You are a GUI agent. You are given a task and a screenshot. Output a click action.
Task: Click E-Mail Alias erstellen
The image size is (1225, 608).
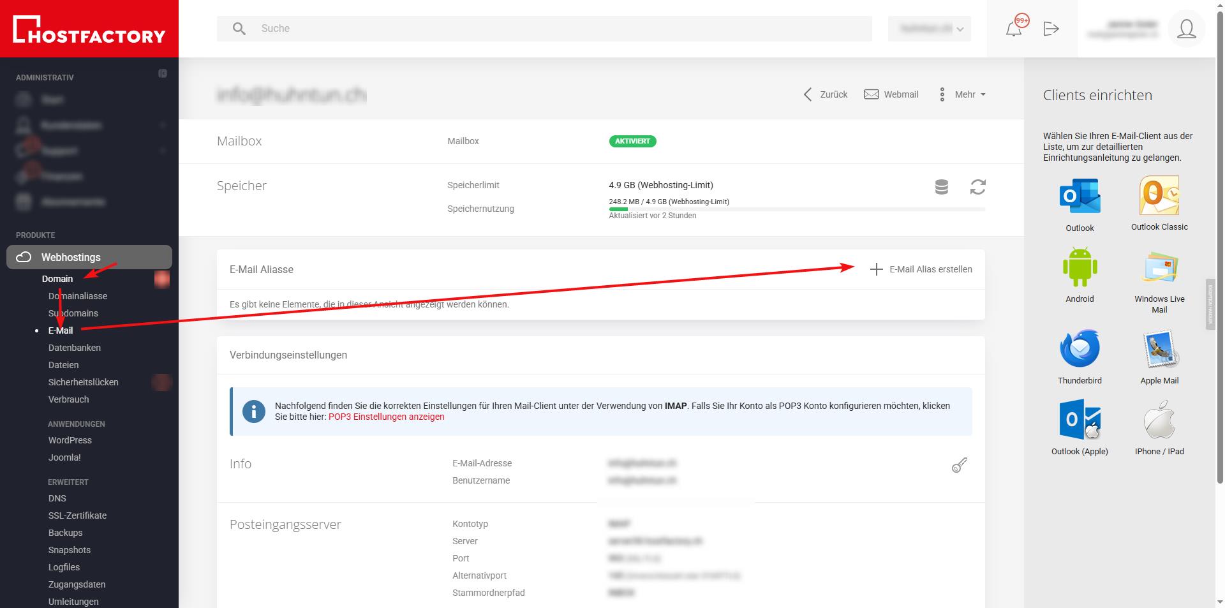(x=921, y=269)
